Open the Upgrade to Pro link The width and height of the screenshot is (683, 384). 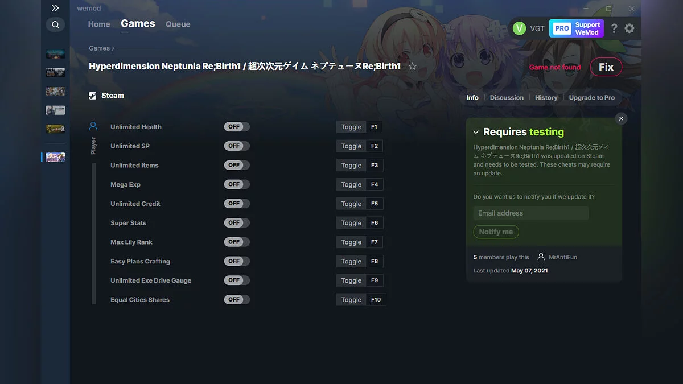click(x=592, y=97)
